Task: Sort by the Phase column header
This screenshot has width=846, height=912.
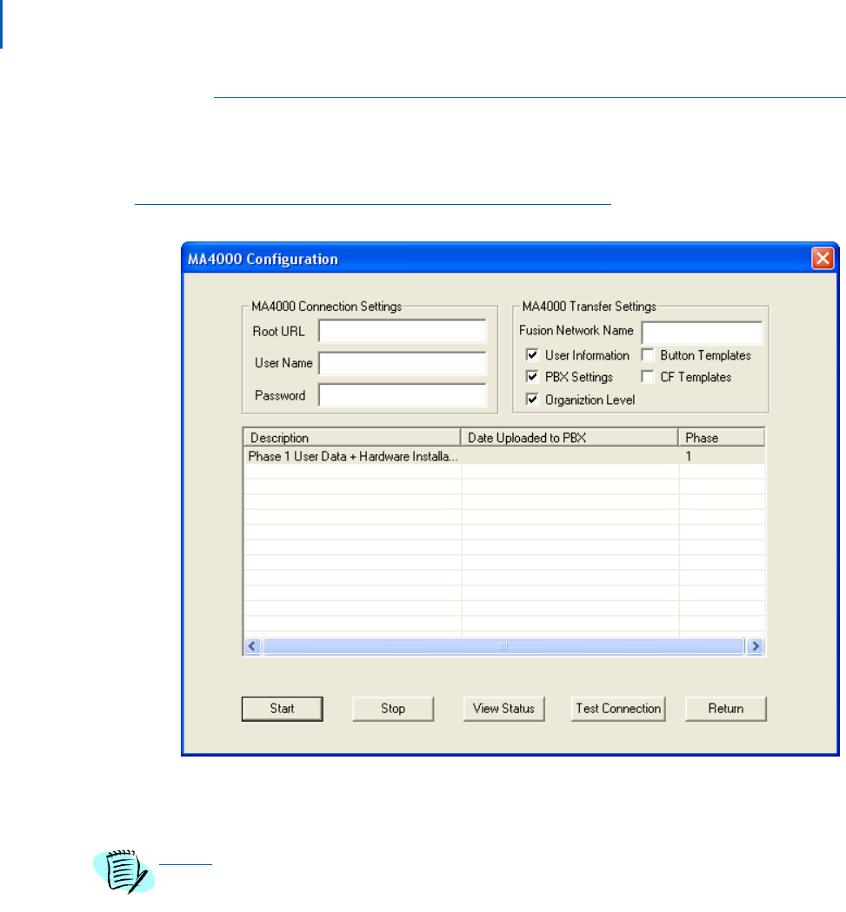Action: (x=722, y=438)
